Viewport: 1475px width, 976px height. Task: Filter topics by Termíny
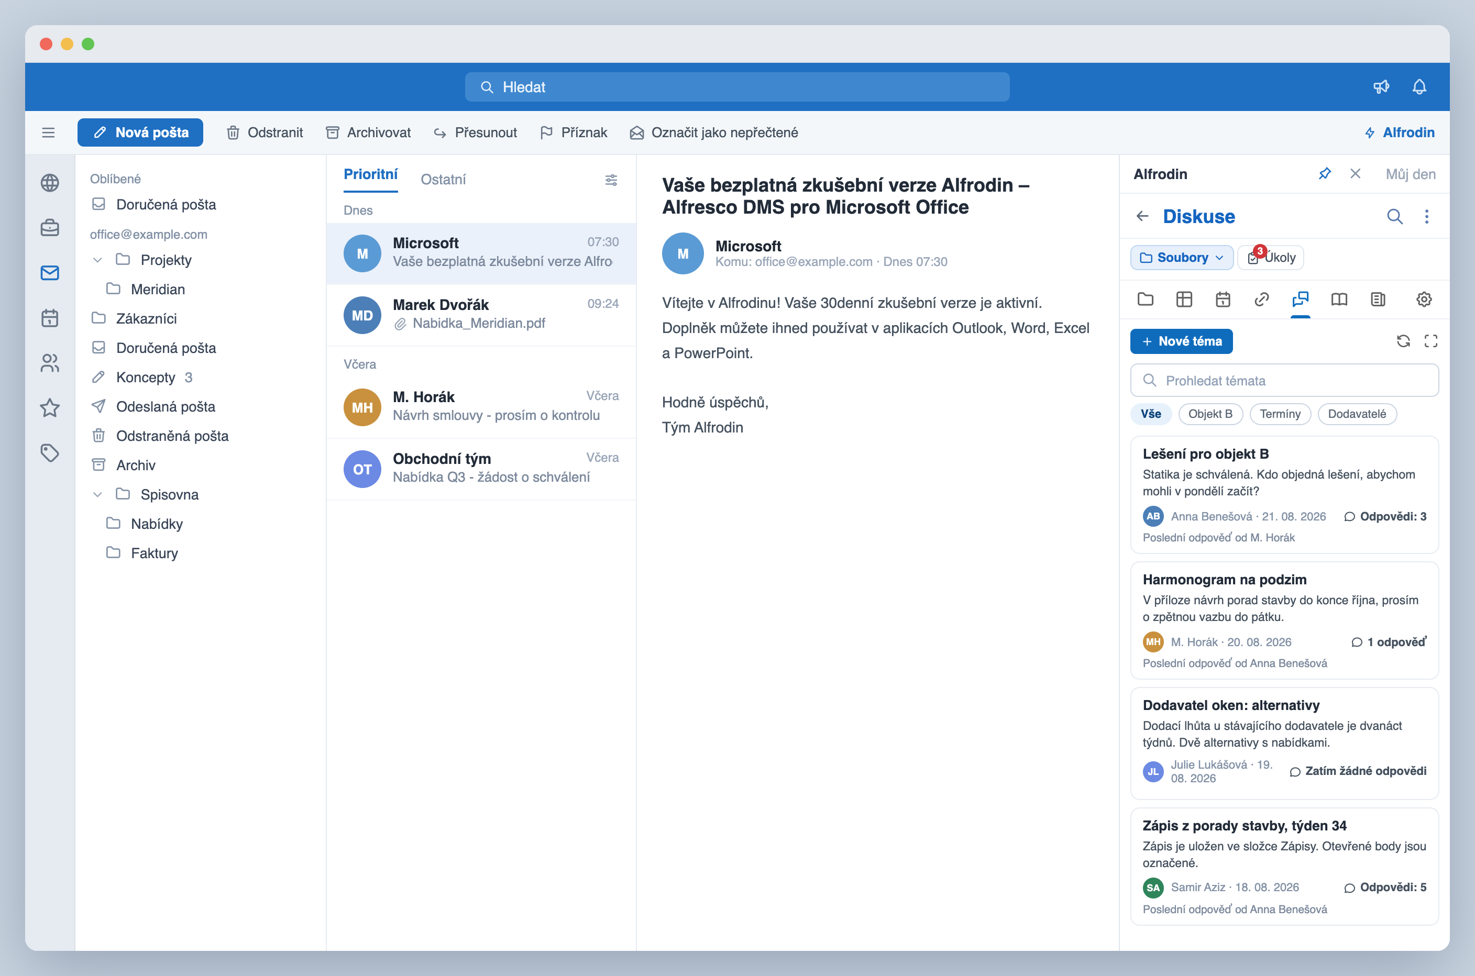[1280, 414]
